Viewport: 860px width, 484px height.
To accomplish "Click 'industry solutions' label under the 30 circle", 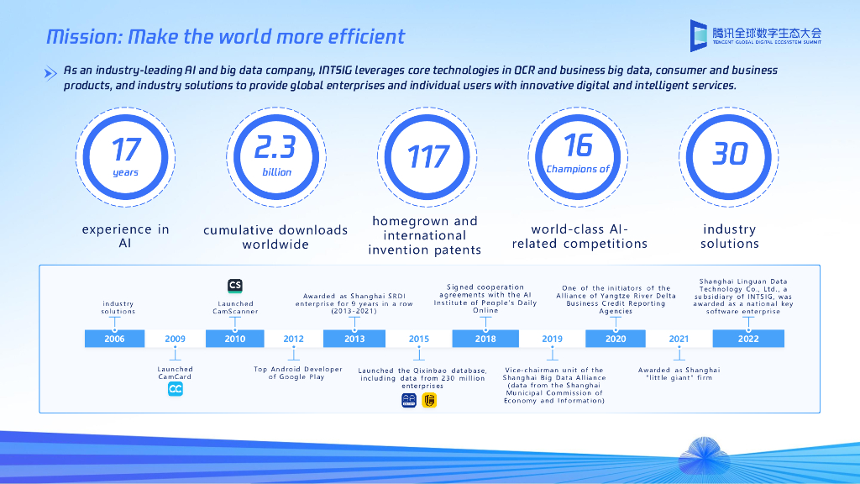I will (x=730, y=236).
